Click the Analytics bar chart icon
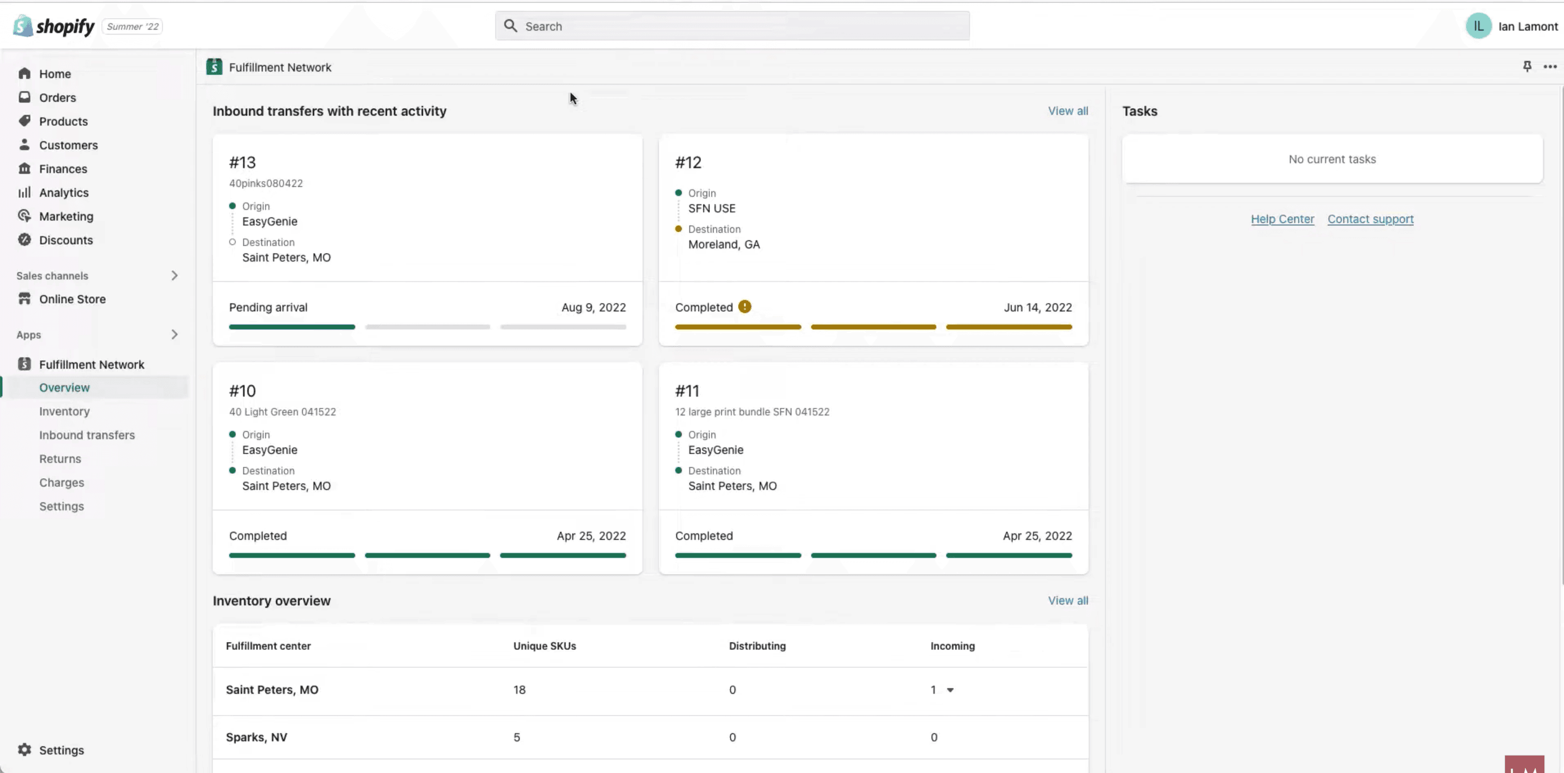 point(25,193)
